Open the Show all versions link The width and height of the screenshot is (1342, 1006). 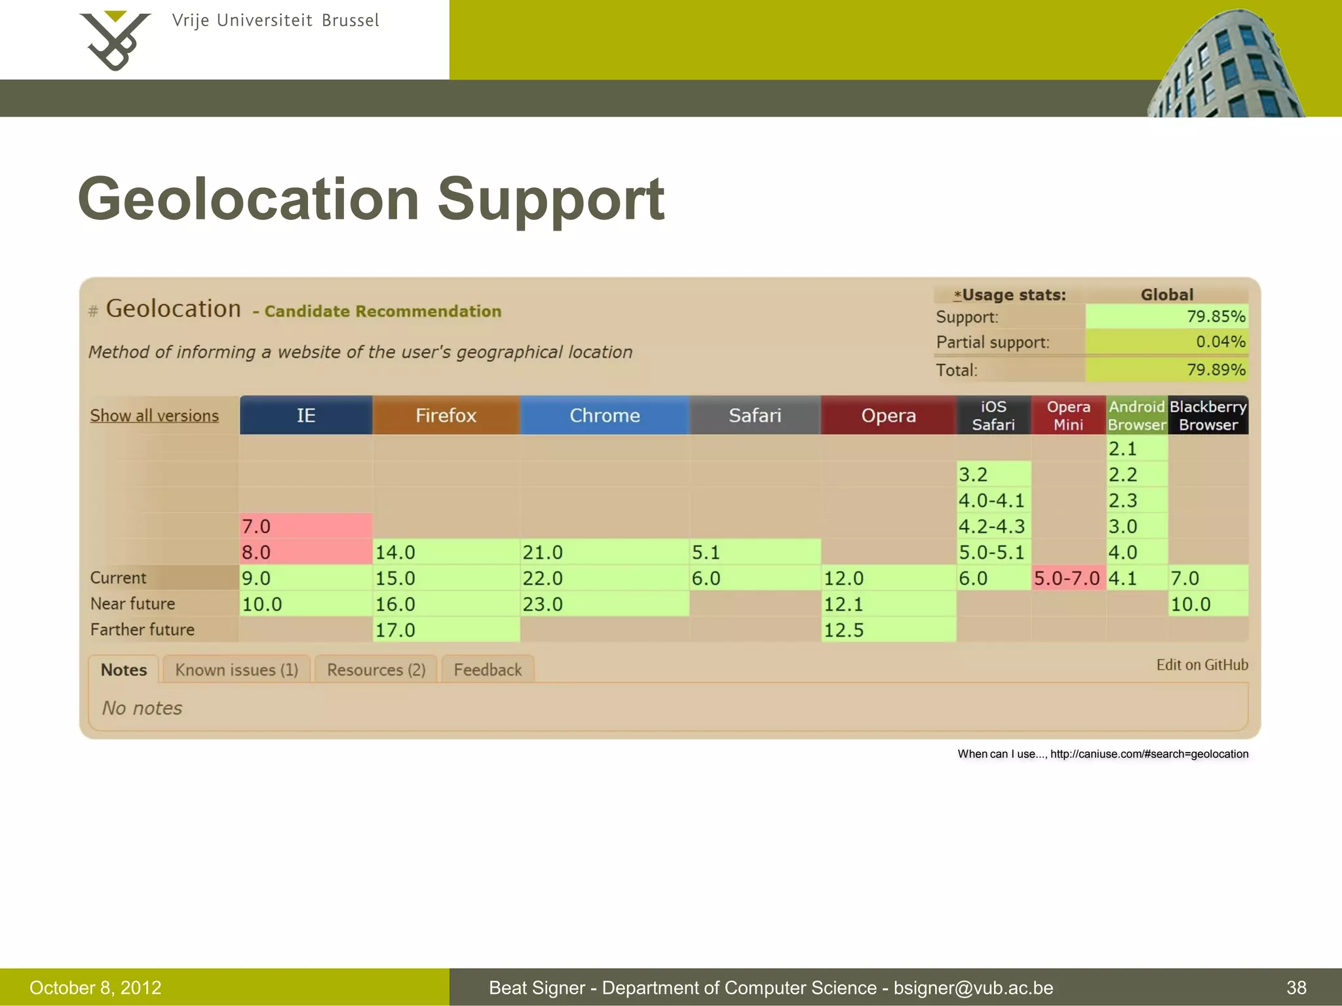point(154,415)
